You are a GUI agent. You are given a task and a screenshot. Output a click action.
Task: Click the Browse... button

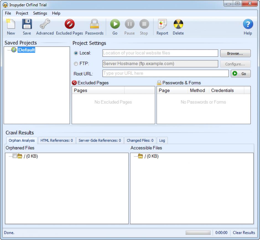(x=235, y=53)
